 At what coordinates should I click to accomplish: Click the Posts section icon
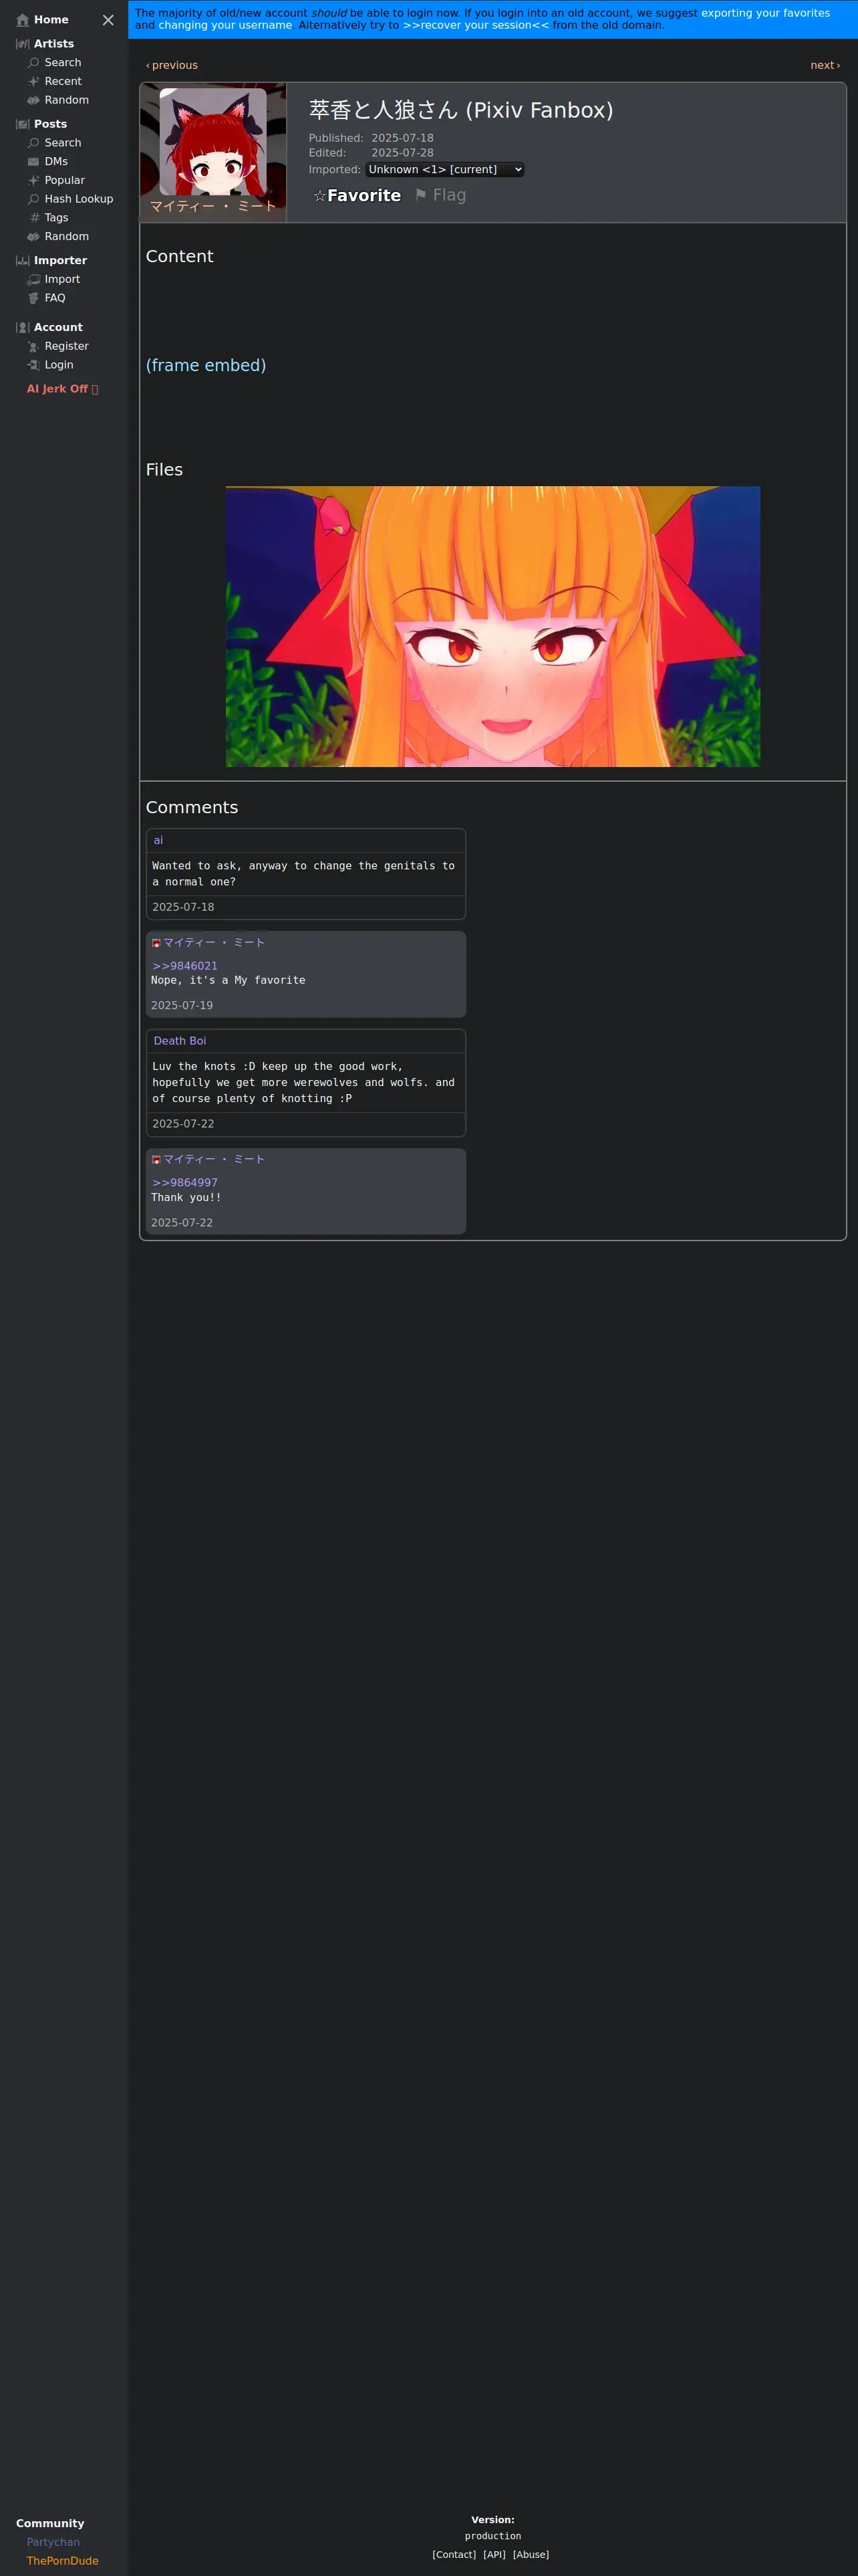(22, 124)
